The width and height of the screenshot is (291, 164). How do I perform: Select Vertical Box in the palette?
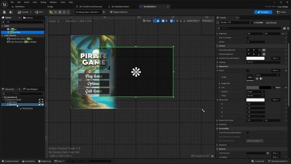pos(23,32)
